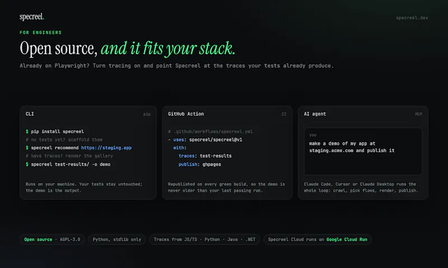Click the 'Already on Playwright?' subtitle
This screenshot has width=448, height=268.
pos(176,65)
